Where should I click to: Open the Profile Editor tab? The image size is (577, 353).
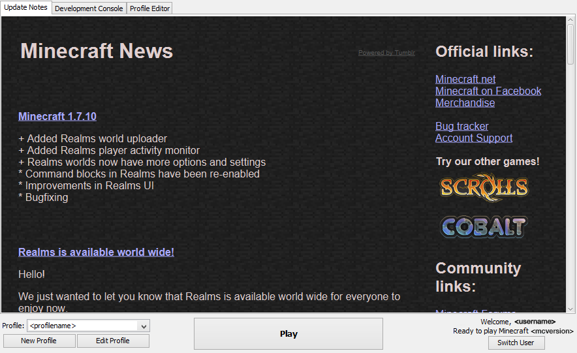(x=149, y=8)
